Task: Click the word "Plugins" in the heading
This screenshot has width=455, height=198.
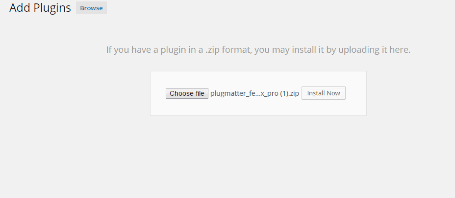Action: point(52,8)
